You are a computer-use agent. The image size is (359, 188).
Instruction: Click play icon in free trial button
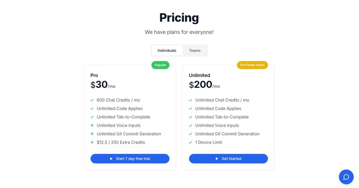pyautogui.click(x=111, y=159)
